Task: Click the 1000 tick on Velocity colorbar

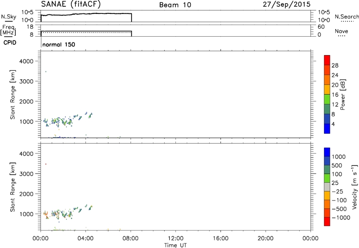Action: coord(338,157)
